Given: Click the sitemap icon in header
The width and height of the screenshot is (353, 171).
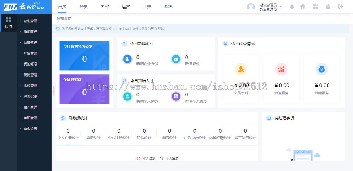Looking at the screenshot, I should (328, 7).
